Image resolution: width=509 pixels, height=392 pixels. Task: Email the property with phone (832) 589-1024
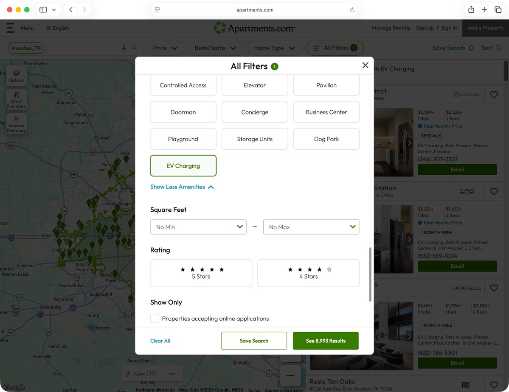click(x=457, y=266)
